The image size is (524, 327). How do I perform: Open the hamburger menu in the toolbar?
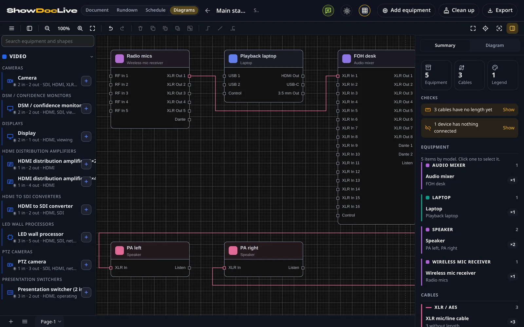(11, 28)
